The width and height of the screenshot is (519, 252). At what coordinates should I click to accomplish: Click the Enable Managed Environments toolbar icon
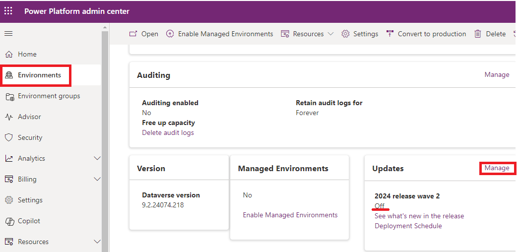(x=170, y=34)
